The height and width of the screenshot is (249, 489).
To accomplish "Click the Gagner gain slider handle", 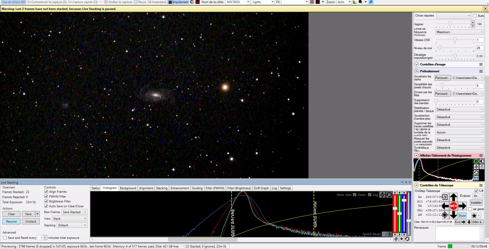I will (450, 24).
